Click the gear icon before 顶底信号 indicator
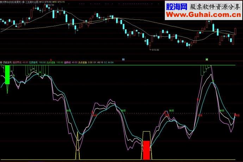 pos(1,62)
